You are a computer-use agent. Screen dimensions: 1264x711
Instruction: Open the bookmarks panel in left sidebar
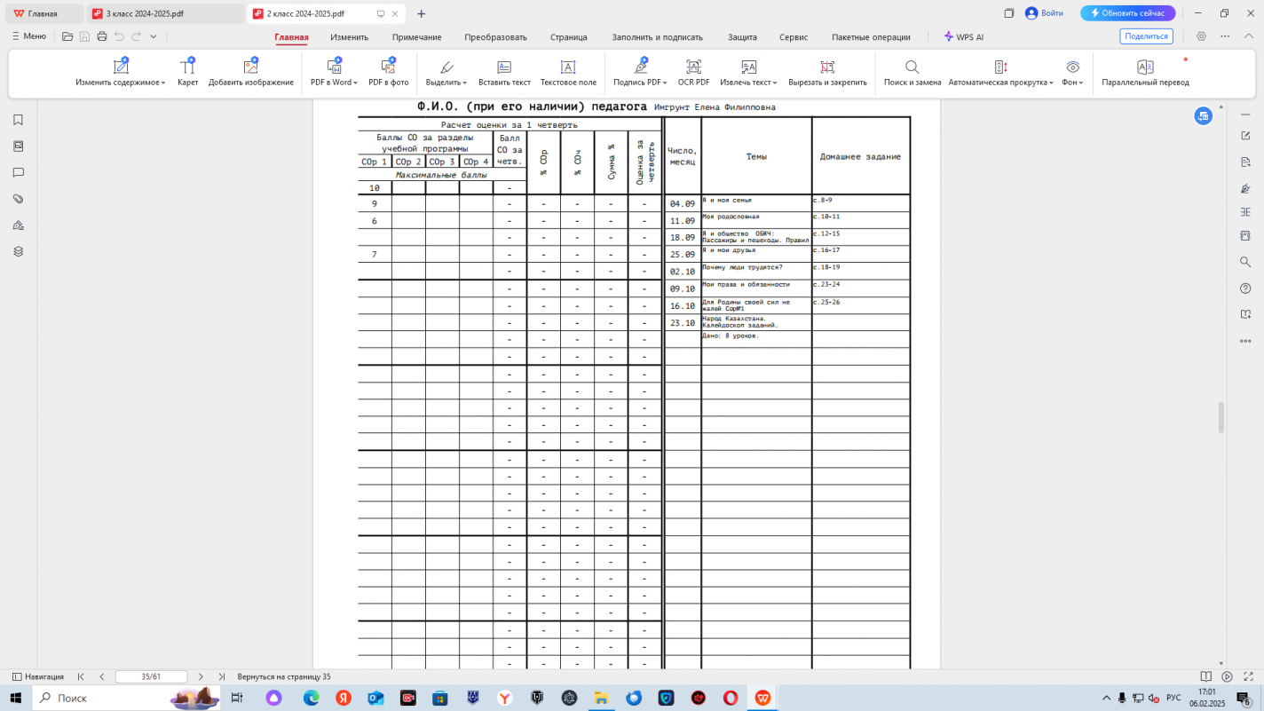(18, 120)
